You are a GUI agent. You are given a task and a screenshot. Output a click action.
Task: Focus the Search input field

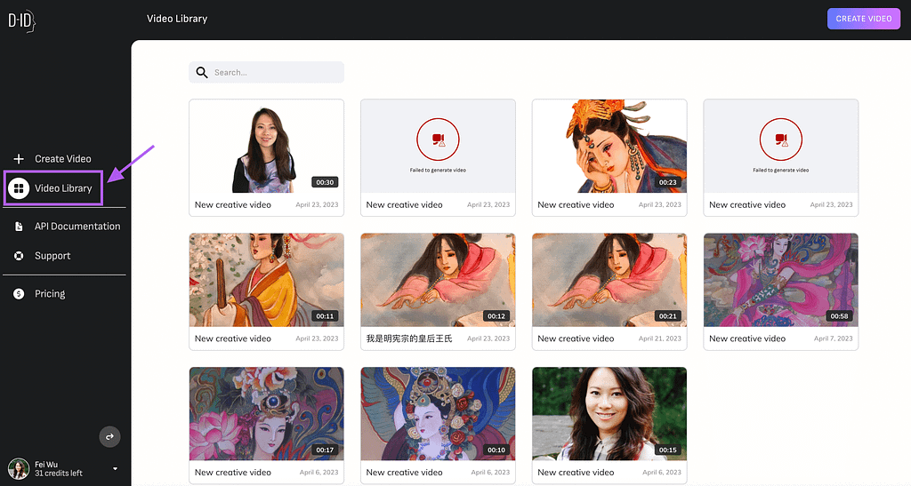[x=274, y=73]
